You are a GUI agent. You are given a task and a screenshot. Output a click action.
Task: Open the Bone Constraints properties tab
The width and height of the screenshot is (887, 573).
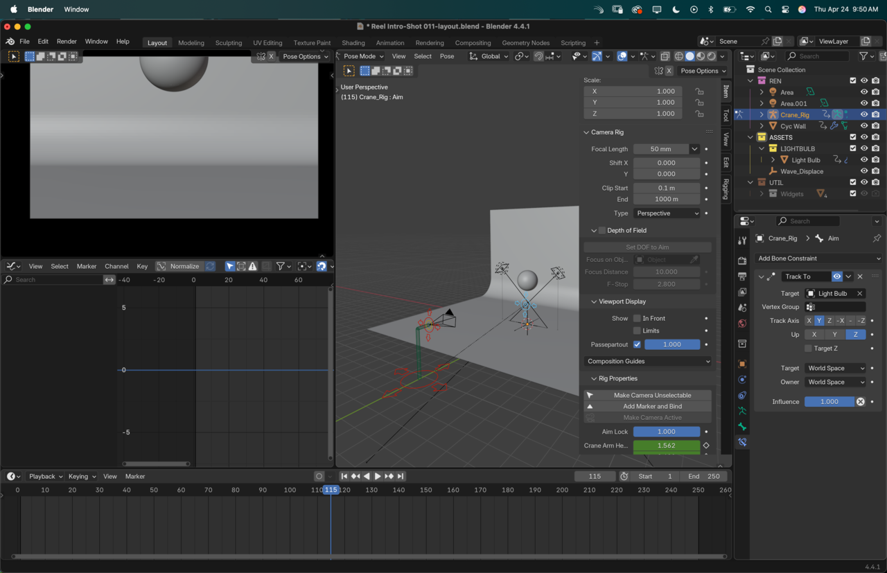pos(742,442)
